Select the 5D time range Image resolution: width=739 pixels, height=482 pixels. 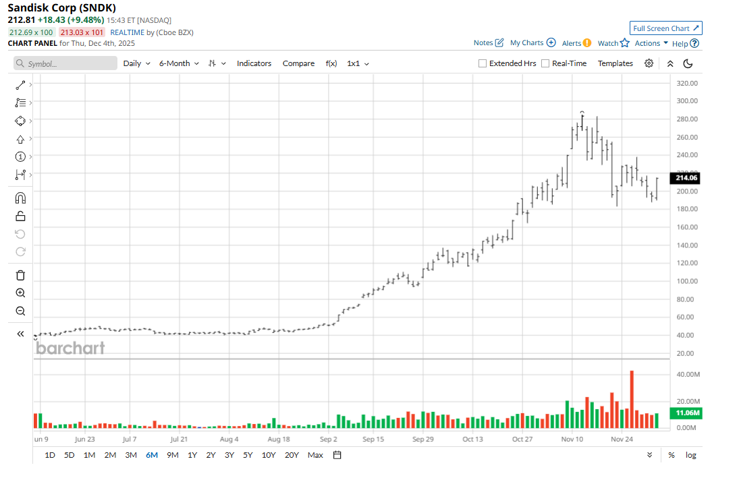pyautogui.click(x=70, y=455)
